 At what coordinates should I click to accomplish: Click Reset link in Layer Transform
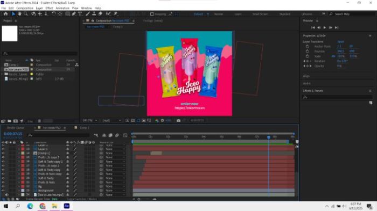click(x=340, y=41)
